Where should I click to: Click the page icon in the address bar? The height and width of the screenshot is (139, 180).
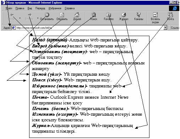tap(14, 28)
